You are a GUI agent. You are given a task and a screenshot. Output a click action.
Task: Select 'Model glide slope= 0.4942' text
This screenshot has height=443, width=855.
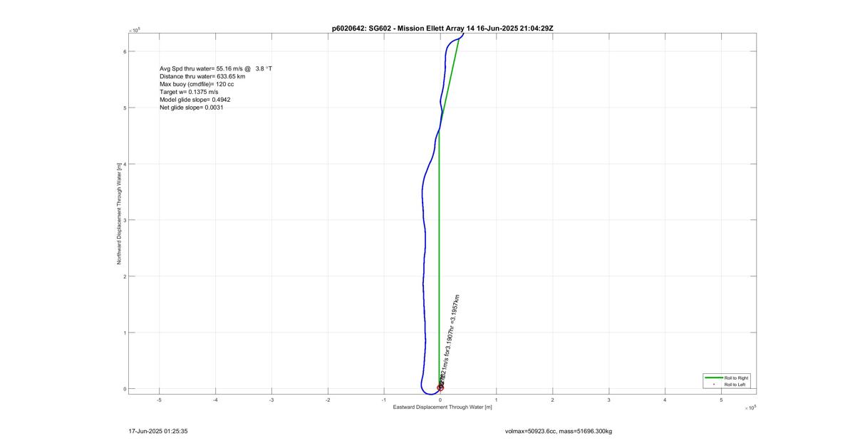[x=195, y=100]
